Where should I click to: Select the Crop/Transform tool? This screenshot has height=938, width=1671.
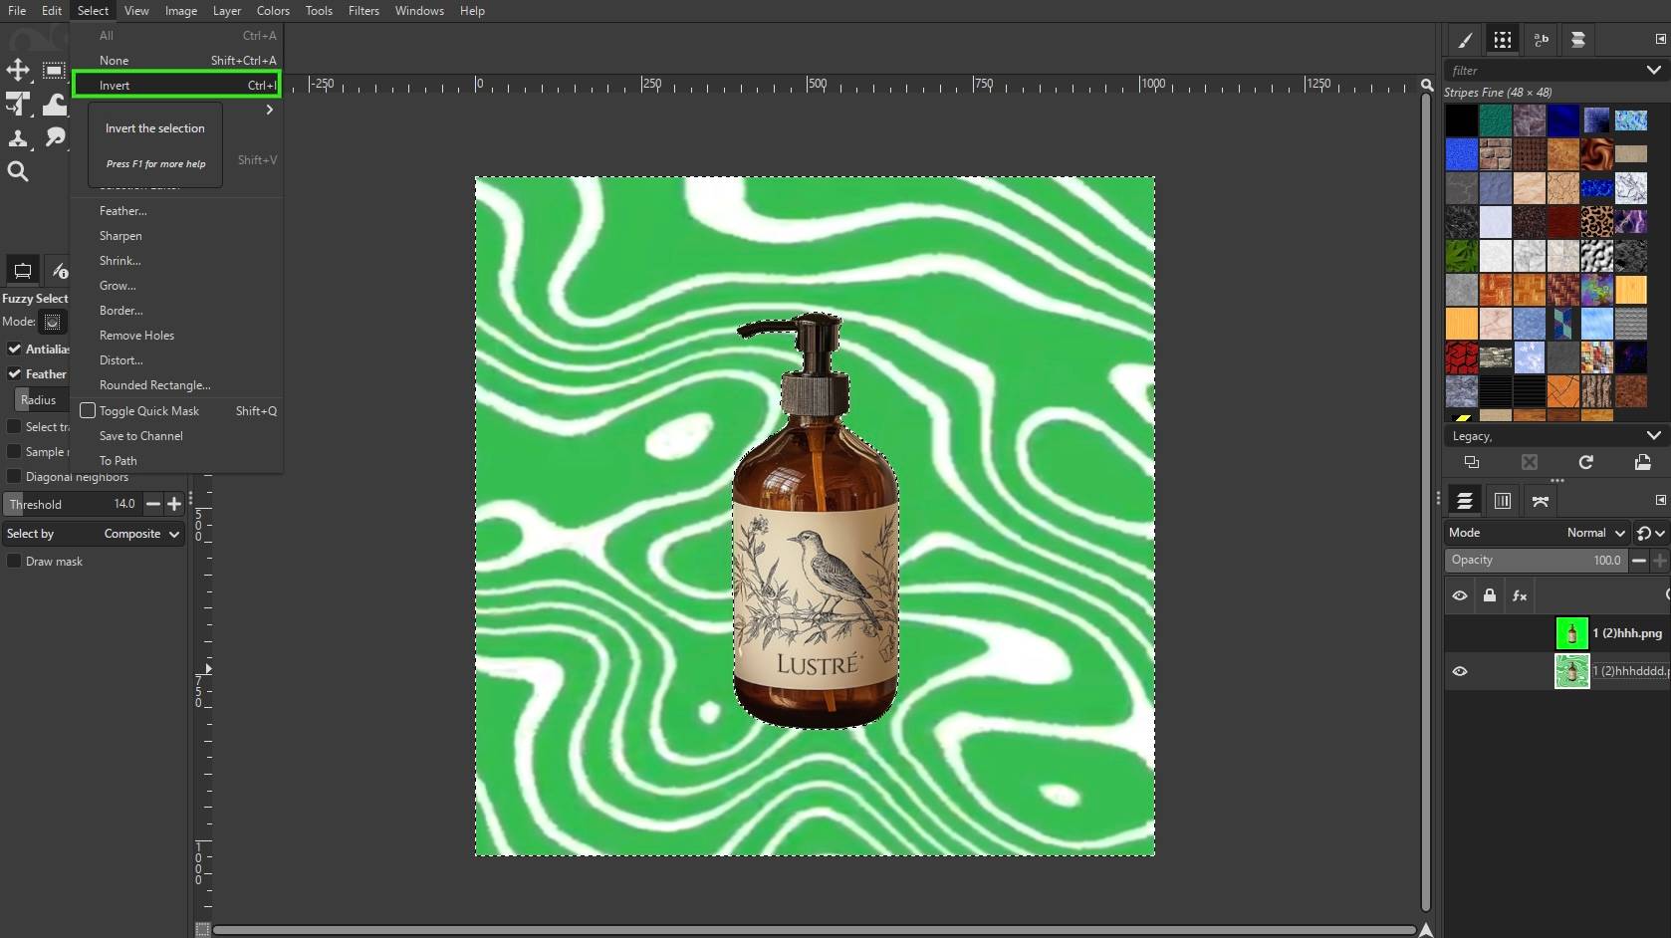click(18, 104)
